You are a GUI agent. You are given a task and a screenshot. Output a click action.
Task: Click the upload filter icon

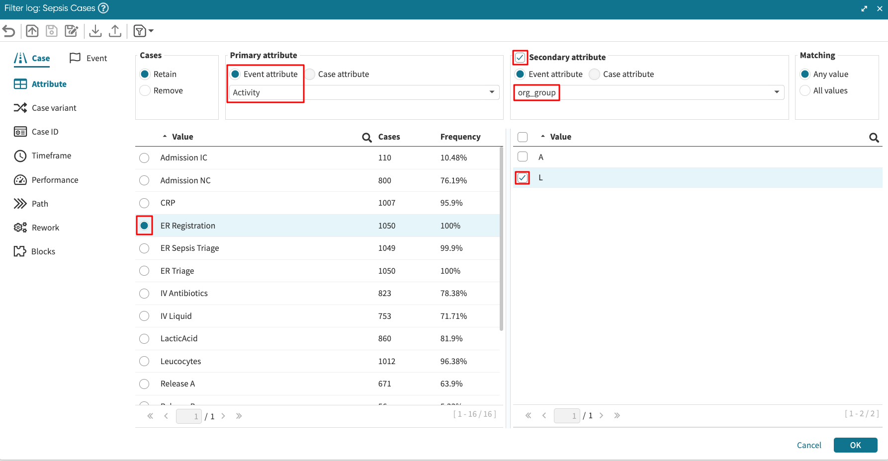(115, 31)
